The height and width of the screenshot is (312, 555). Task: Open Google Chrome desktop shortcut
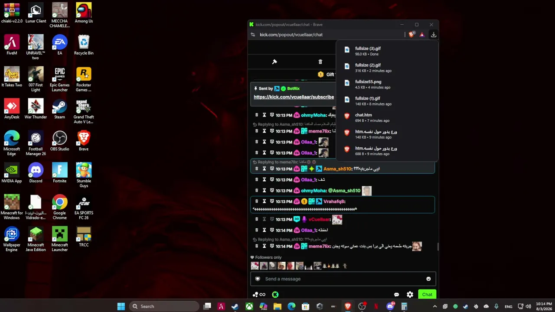(x=59, y=208)
